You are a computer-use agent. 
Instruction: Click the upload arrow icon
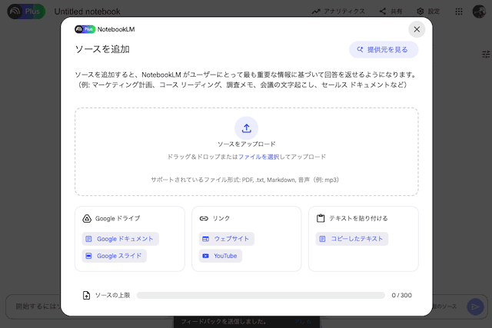tap(246, 128)
